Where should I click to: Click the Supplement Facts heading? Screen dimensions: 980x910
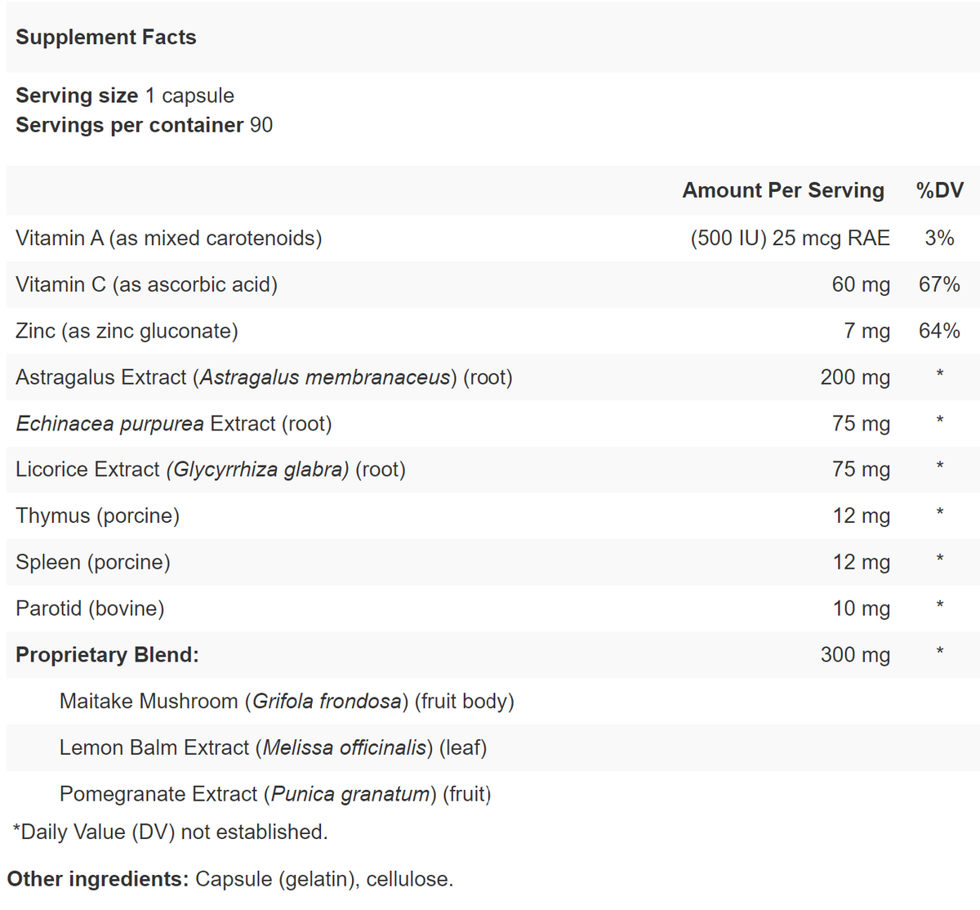tap(106, 38)
